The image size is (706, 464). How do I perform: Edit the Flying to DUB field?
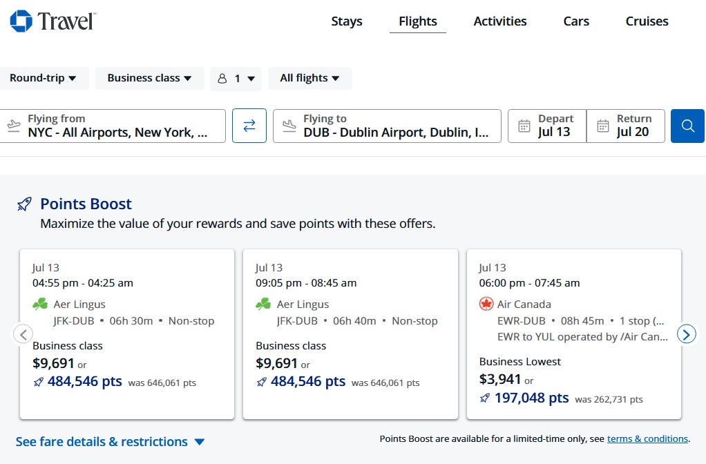click(388, 126)
